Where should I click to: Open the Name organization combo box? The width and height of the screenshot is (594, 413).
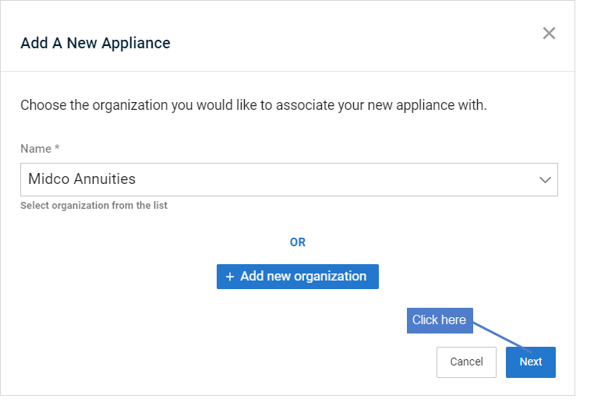tap(289, 179)
